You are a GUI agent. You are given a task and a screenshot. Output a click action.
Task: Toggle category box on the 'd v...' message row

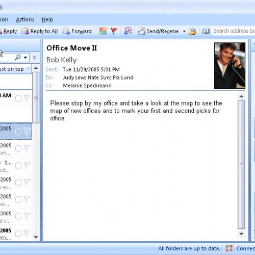18,216
